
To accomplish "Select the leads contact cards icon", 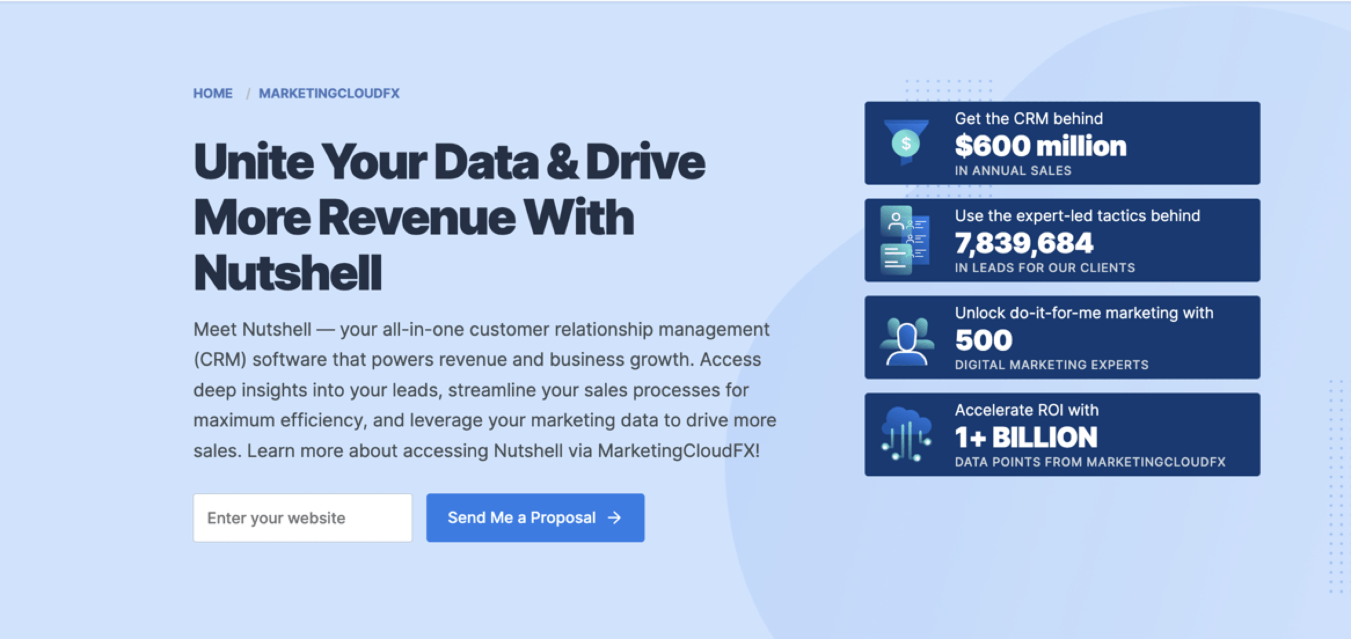I will pos(905,240).
